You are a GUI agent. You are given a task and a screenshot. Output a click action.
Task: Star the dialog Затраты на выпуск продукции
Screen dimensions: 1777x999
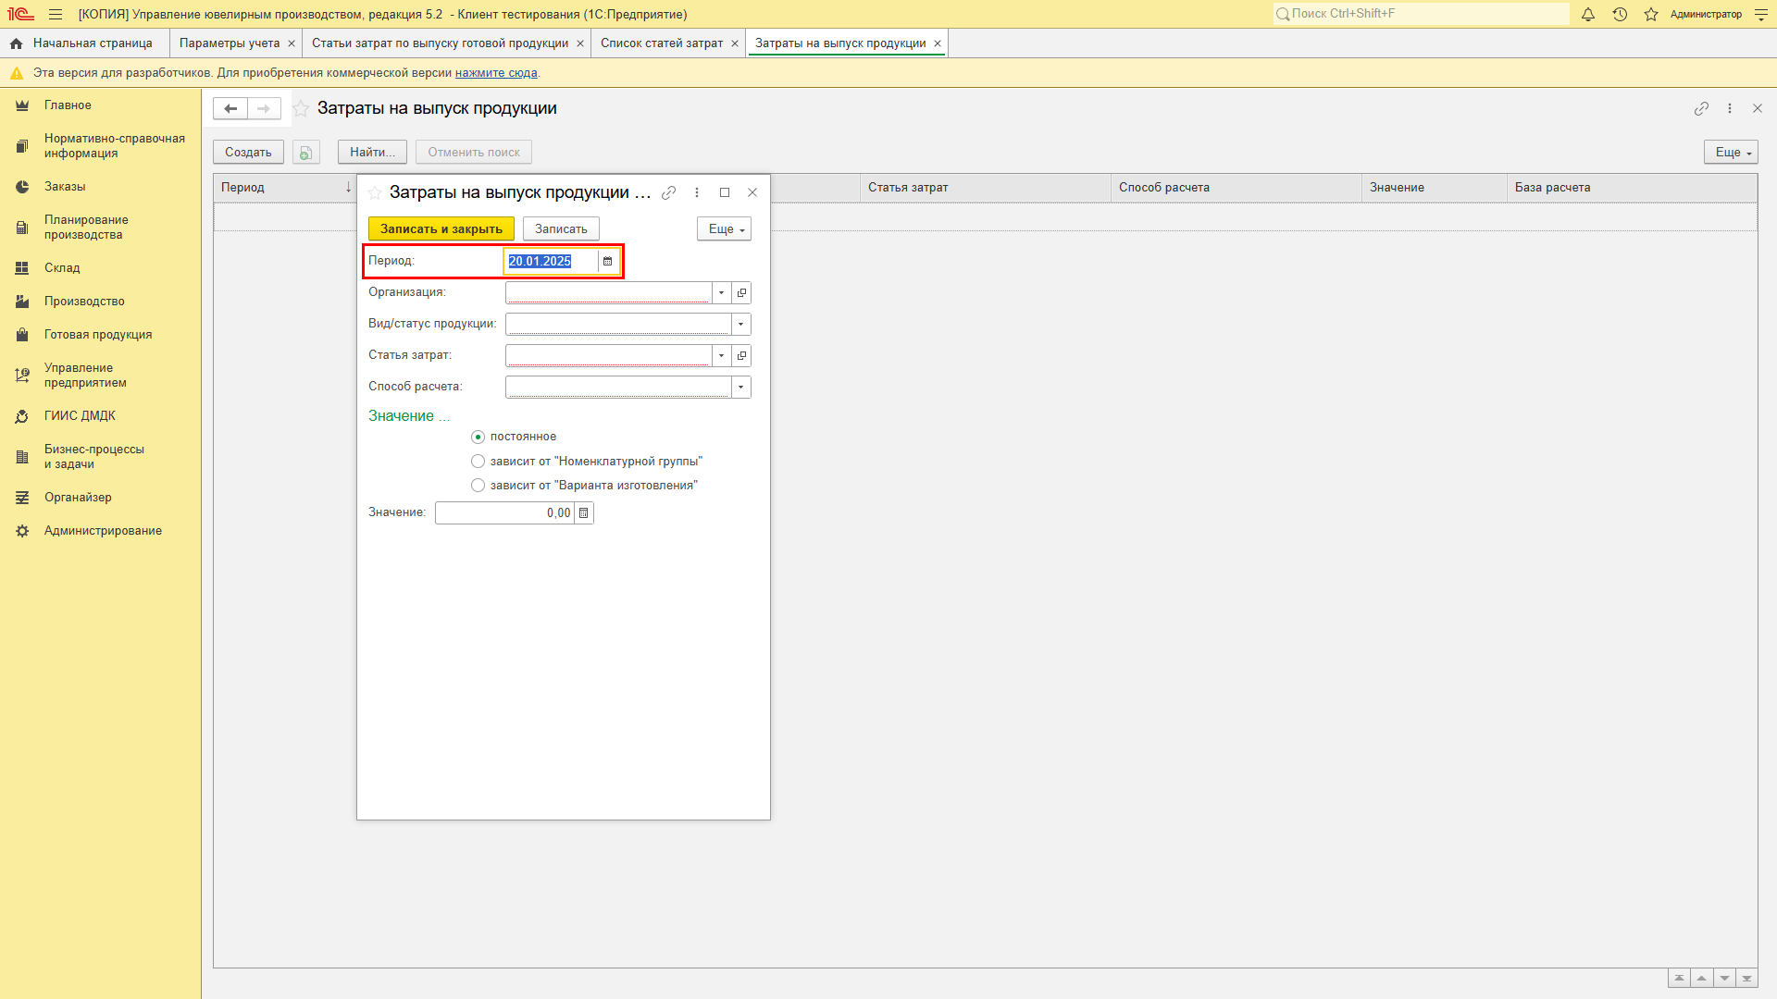click(x=375, y=192)
